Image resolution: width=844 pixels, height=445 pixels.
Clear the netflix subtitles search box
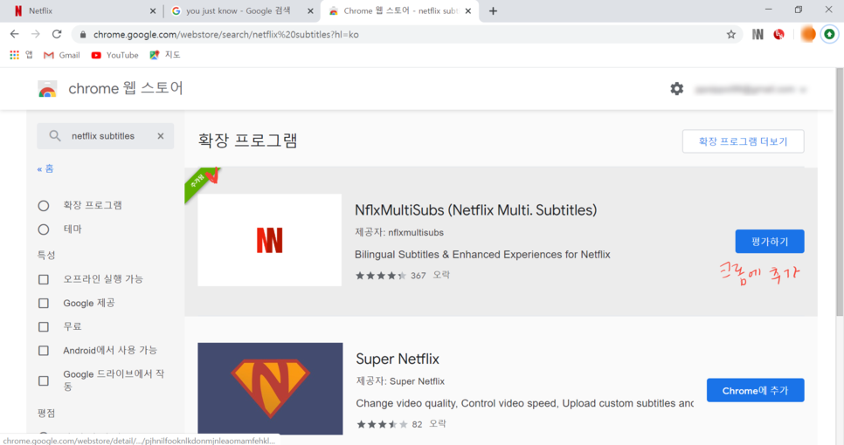click(161, 136)
